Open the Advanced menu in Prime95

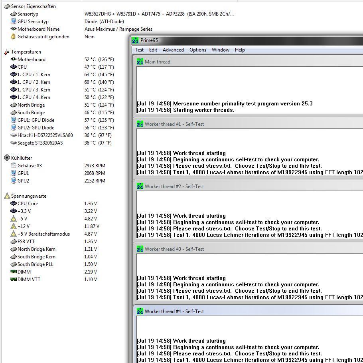click(173, 50)
